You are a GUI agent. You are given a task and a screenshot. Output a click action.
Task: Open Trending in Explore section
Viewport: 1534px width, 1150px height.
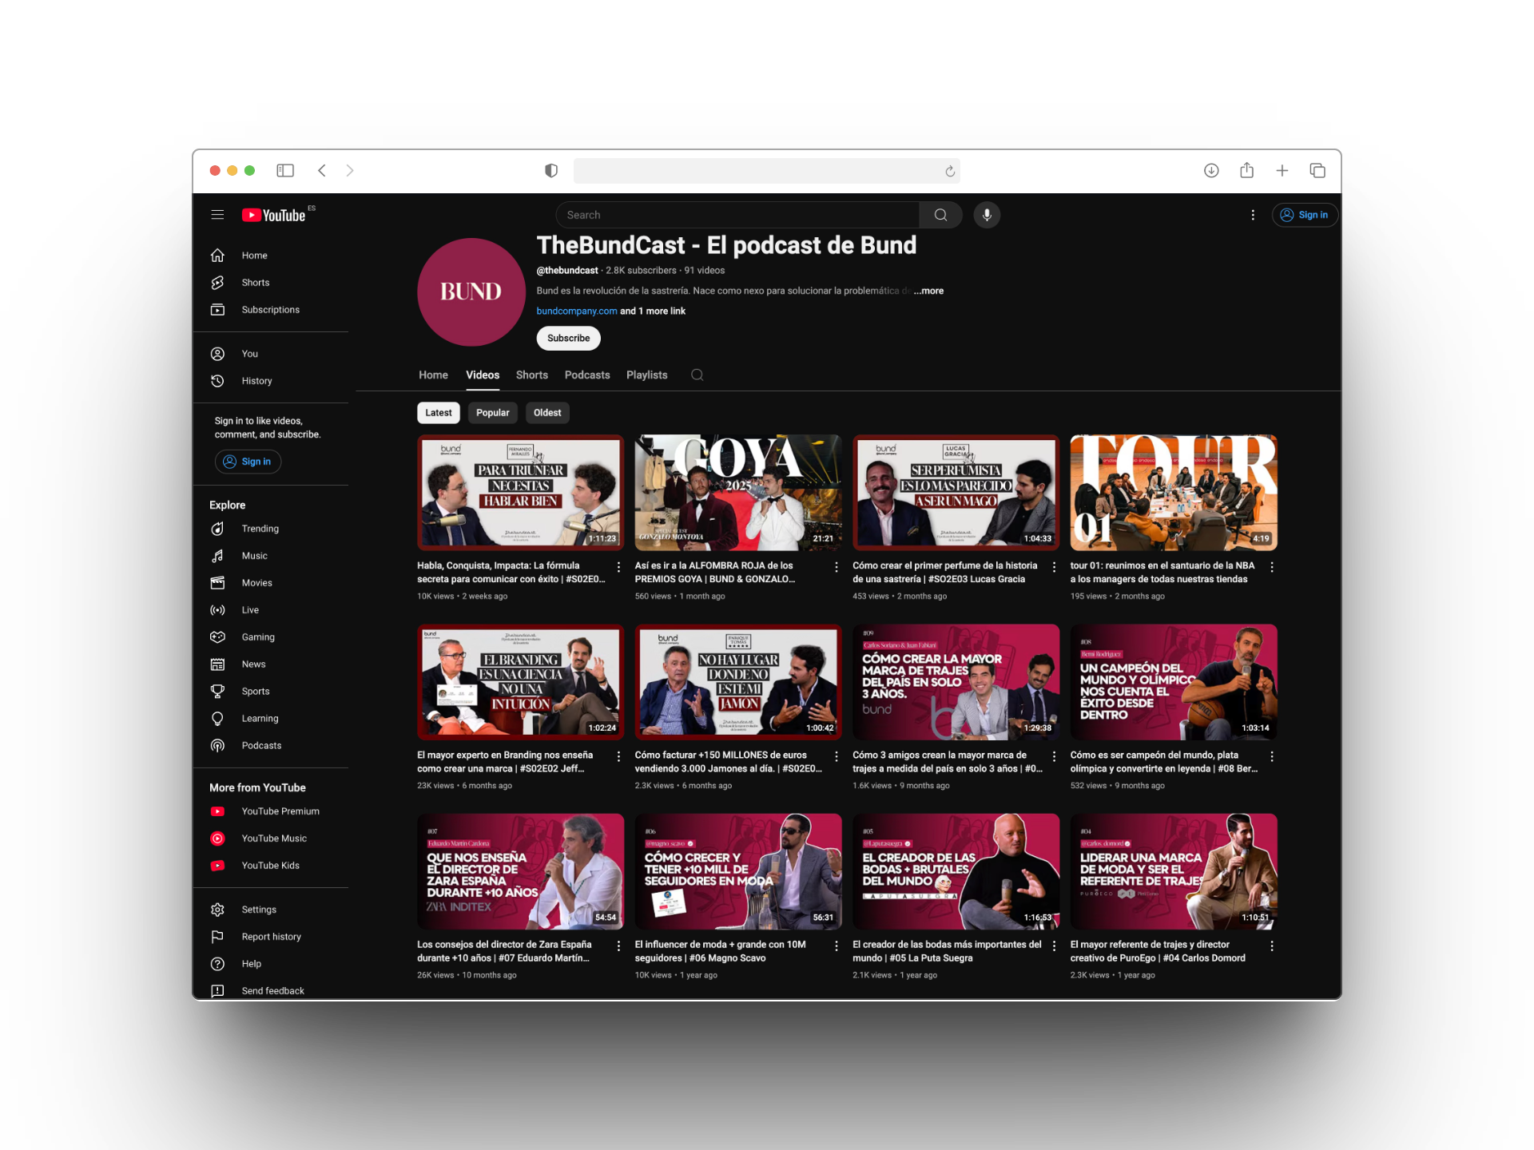pyautogui.click(x=260, y=529)
